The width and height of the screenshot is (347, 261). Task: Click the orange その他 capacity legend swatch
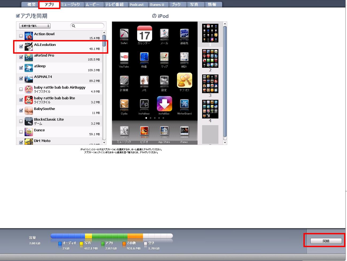click(124, 243)
